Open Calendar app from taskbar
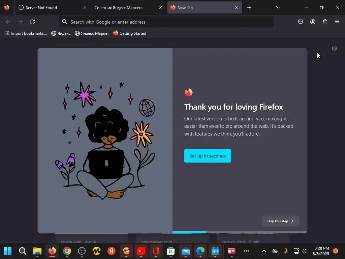The image size is (345, 259). point(215,251)
